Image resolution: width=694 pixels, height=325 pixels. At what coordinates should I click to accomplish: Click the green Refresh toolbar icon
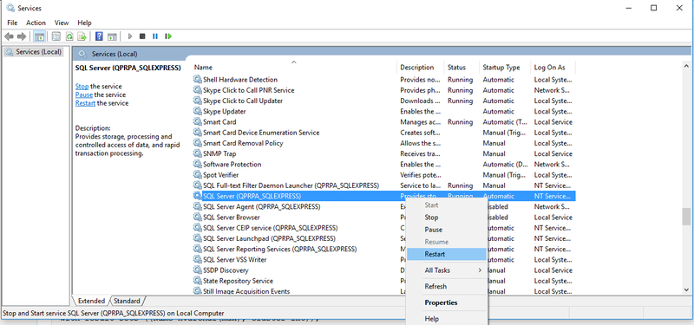tap(69, 36)
